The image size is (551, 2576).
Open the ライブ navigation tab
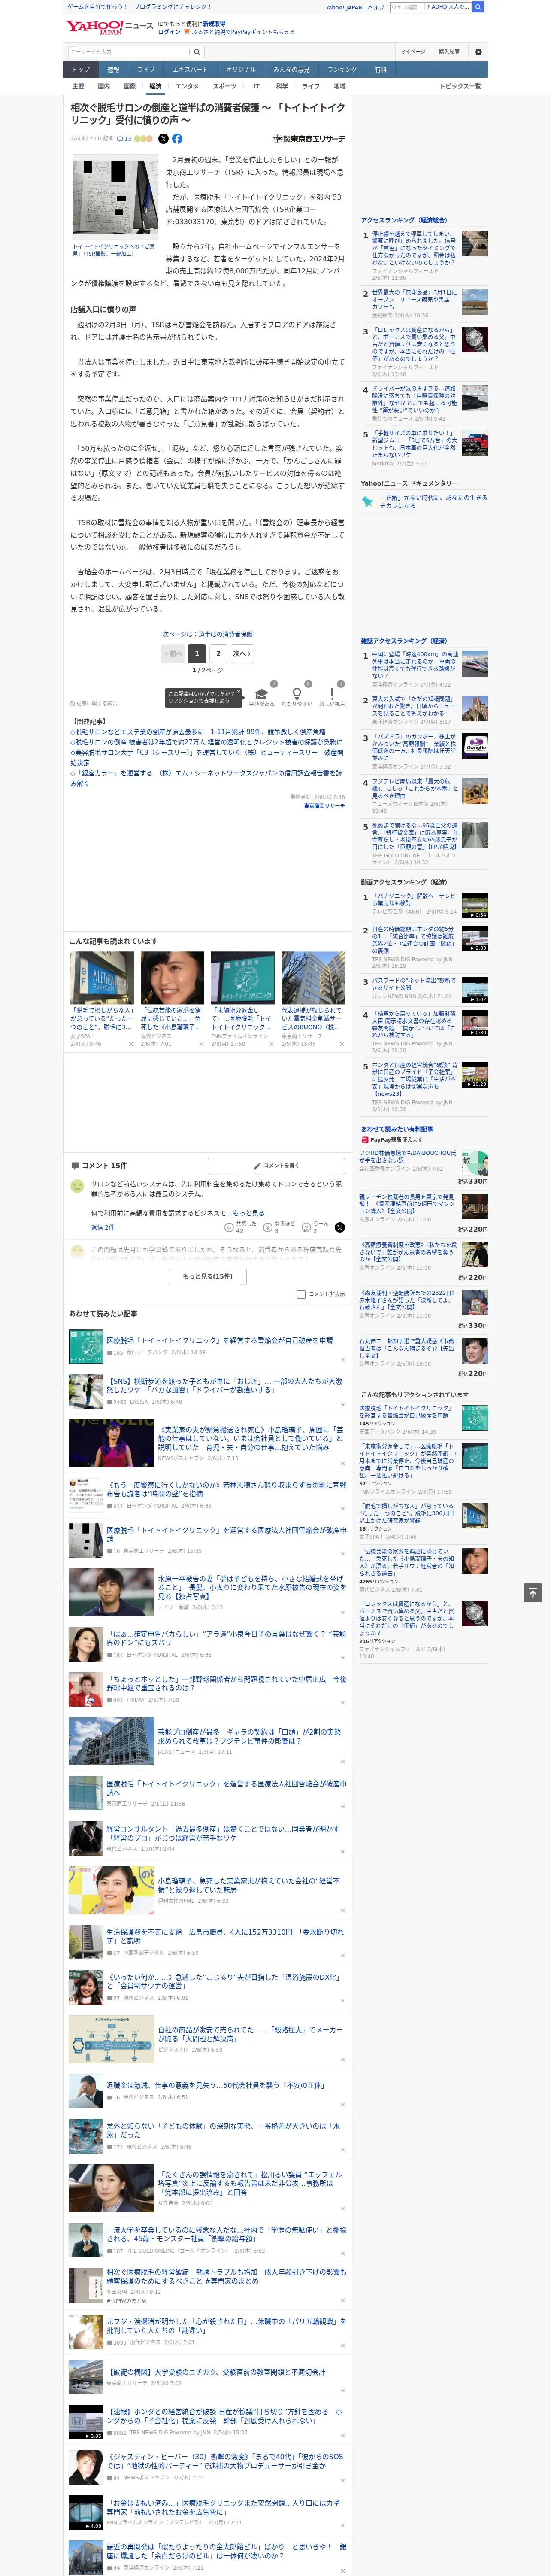point(146,69)
